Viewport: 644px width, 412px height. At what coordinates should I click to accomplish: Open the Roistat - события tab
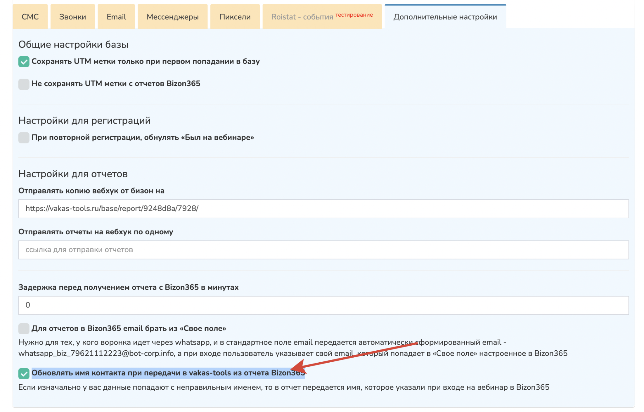[x=322, y=17]
